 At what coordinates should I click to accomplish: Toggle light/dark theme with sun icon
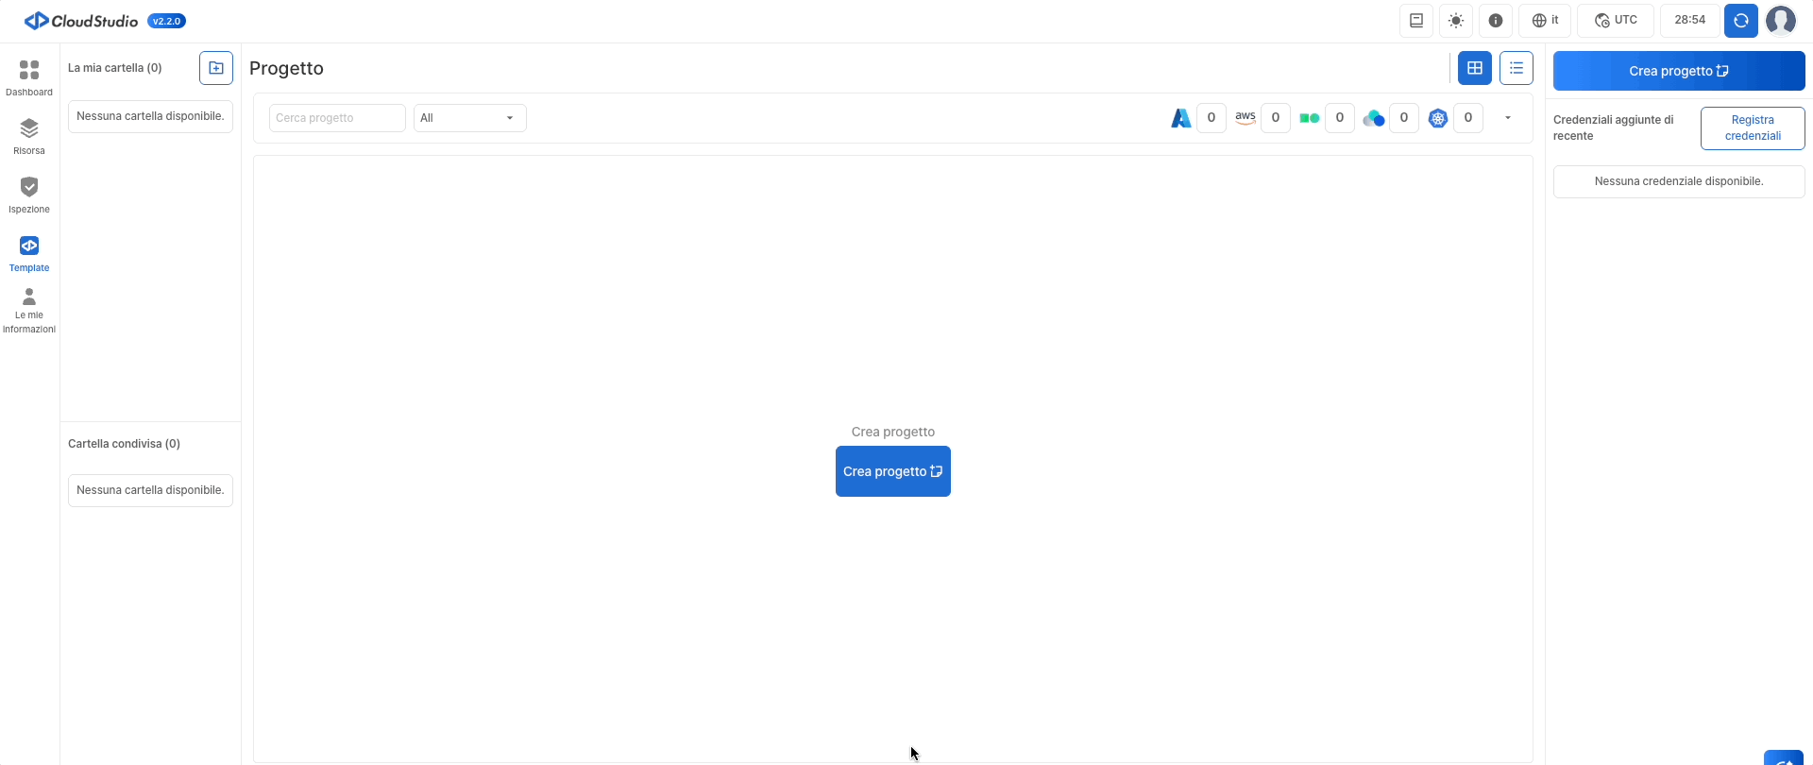pos(1456,21)
